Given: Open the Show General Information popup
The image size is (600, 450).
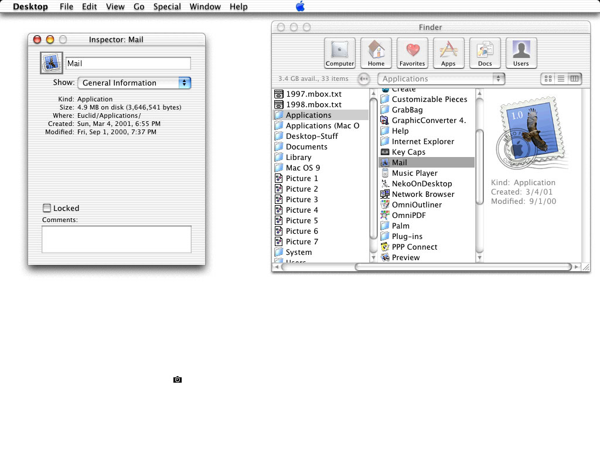Looking at the screenshot, I should click(x=134, y=83).
